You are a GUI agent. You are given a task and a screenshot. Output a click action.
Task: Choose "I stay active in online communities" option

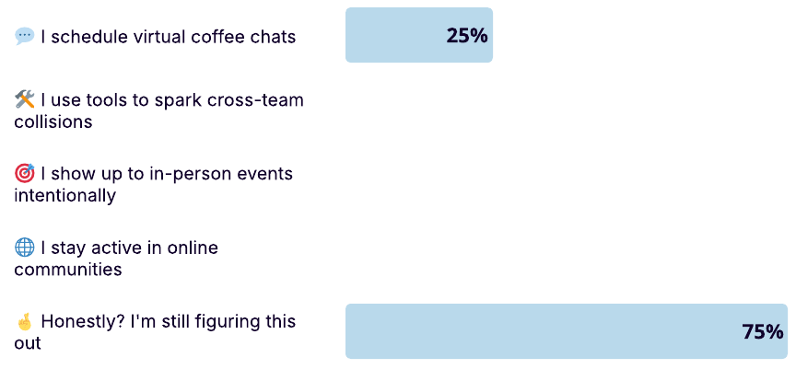(x=116, y=259)
